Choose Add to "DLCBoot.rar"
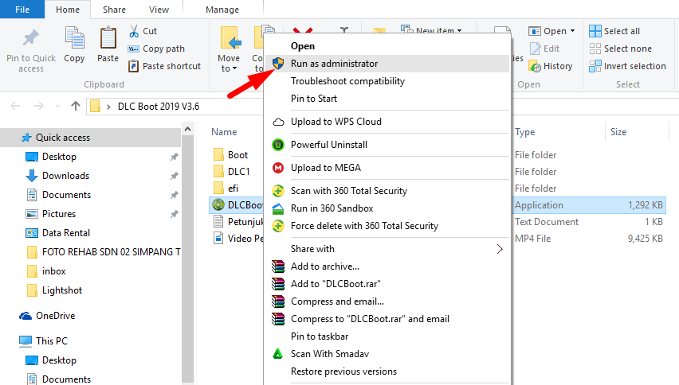 coord(387,284)
